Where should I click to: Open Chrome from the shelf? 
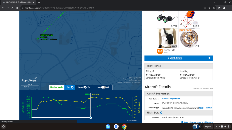(124, 127)
